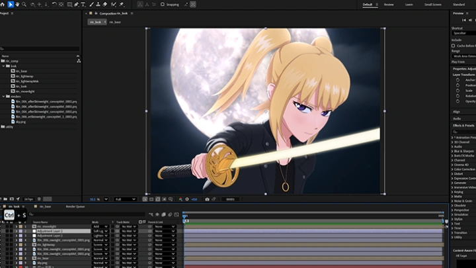Viewport: 476px width, 268px height.
Task: Select the Puppet Pin tool
Action: 122,4
